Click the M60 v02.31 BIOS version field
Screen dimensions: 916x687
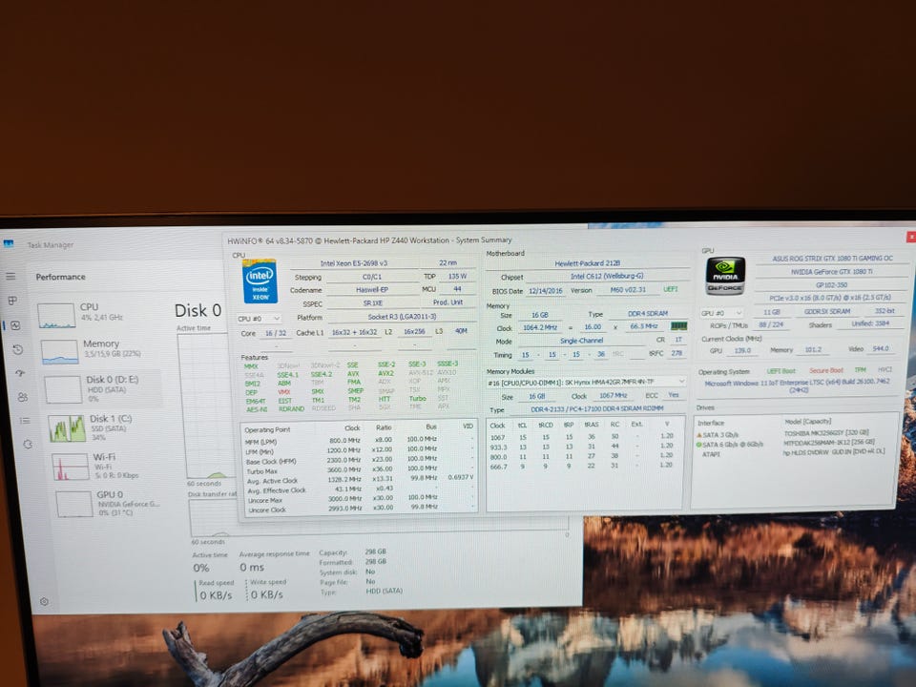pyautogui.click(x=628, y=290)
